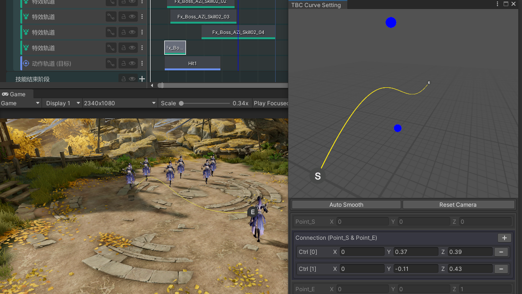
Task: Open the TBC Curve Setting panel options menu
Action: pos(497,4)
